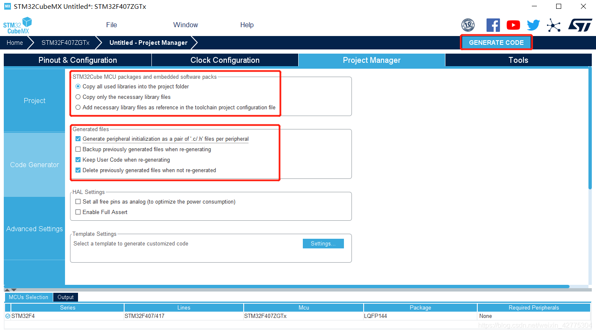Click Untitled - Project Manager breadcrumb
The image size is (596, 333).
148,43
